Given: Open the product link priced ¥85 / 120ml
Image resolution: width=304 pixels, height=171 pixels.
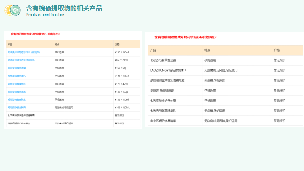Looking at the screenshot, I should [21, 60].
